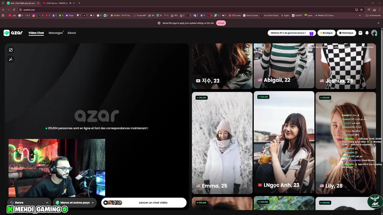Dismiss the reload settings banner
The width and height of the screenshot is (383, 215).
379,23
